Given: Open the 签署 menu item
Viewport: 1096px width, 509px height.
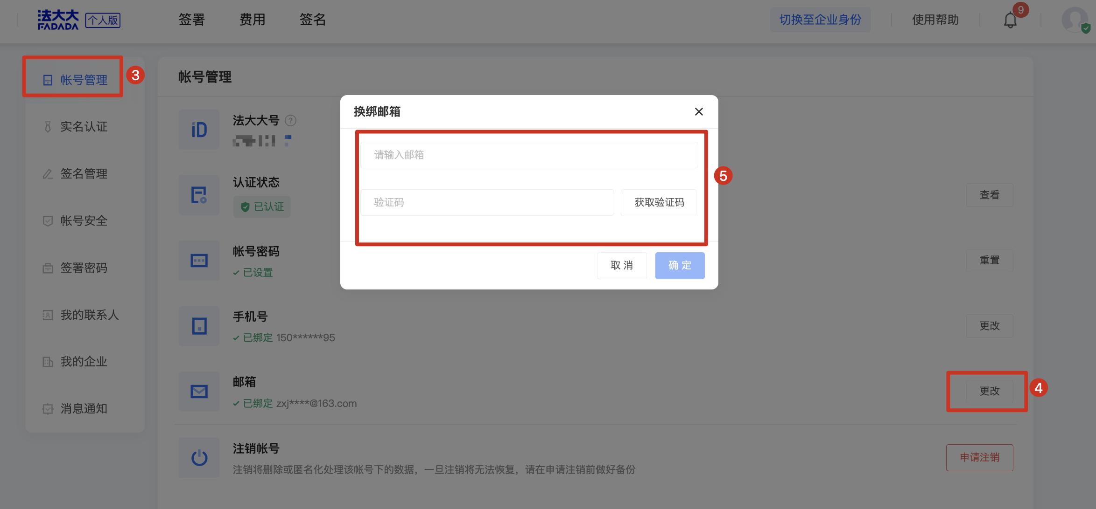Looking at the screenshot, I should 191,20.
